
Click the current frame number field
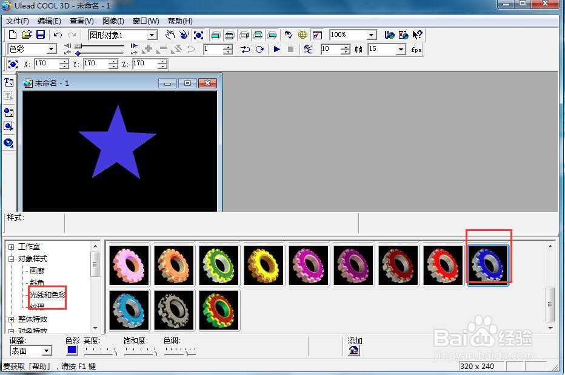tap(213, 49)
